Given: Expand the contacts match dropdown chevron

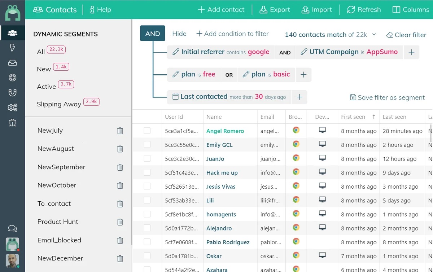Looking at the screenshot, I should 374,35.
